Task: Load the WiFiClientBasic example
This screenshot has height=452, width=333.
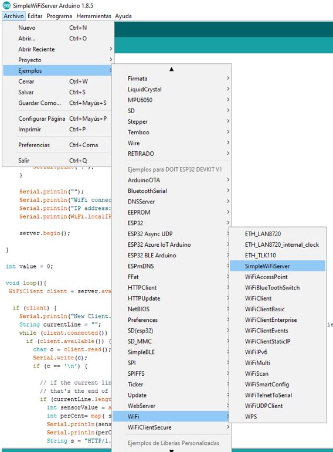Action: tap(277, 310)
